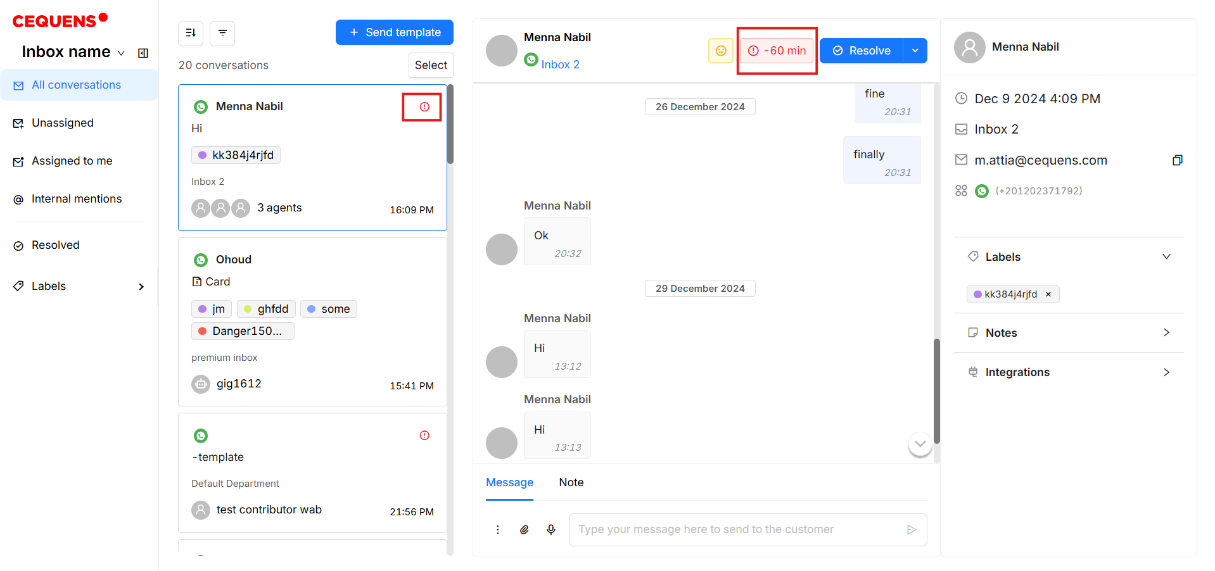Open the Ohoud conversation card
This screenshot has height=571, width=1215.
tap(312, 322)
